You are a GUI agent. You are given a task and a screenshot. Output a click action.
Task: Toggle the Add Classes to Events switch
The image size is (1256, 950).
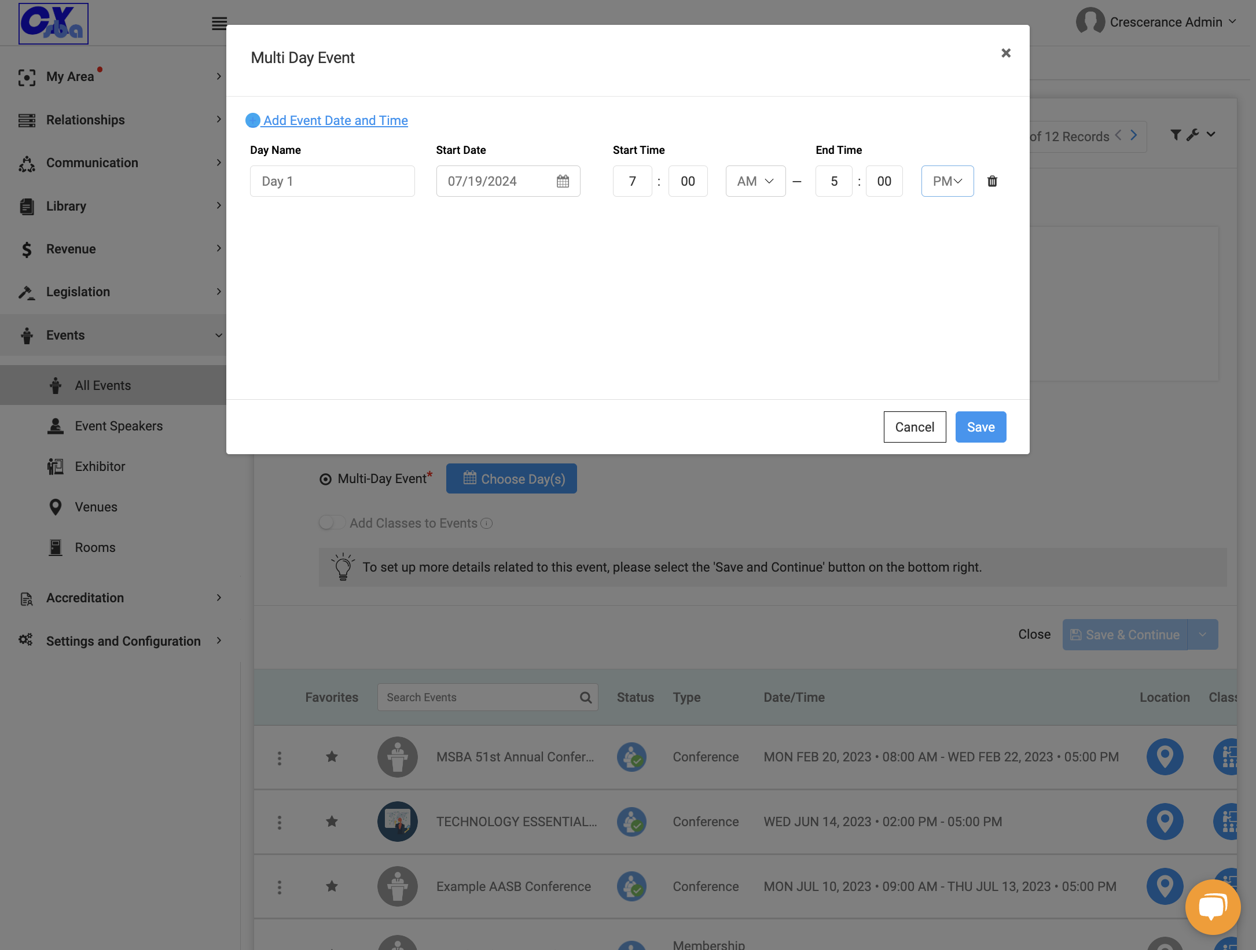pos(332,523)
